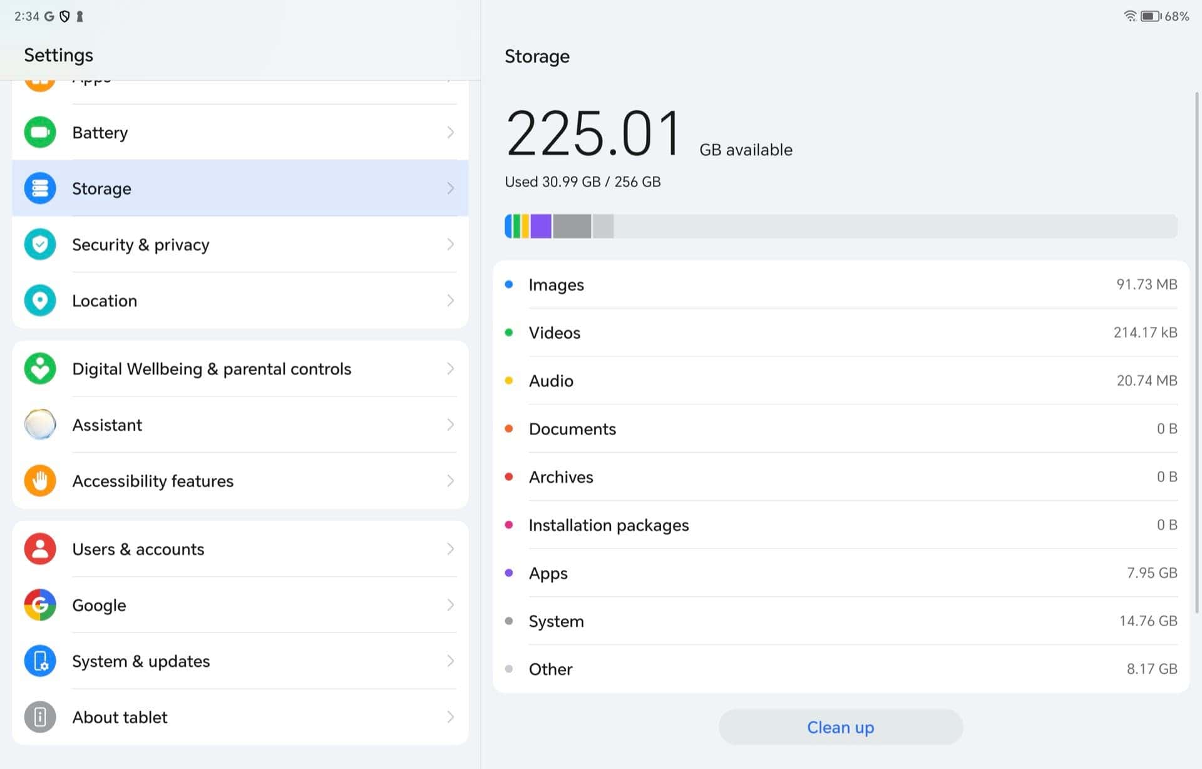The width and height of the screenshot is (1202, 769).
Task: Open Assistant row chevron
Action: (450, 425)
